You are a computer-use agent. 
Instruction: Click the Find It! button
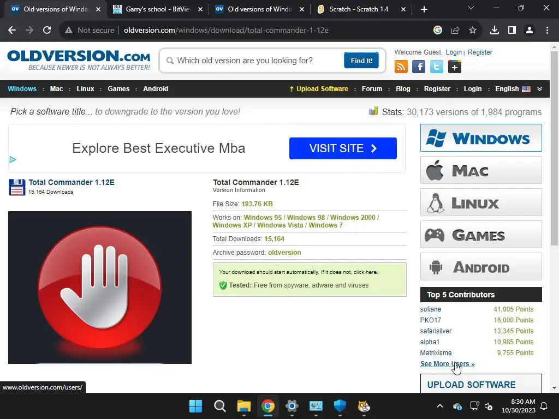pos(361,60)
